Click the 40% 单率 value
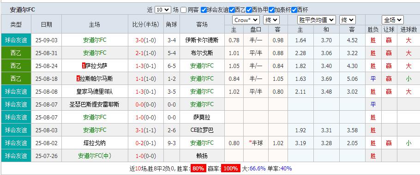Screen dimensions: 420x175 coord(286,168)
